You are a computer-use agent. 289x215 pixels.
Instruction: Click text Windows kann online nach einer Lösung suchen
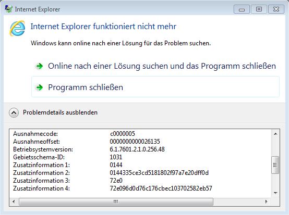pos(121,43)
